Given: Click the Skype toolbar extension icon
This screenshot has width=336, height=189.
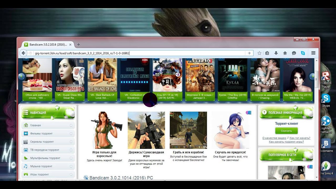Looking at the screenshot, I should (x=303, y=53).
